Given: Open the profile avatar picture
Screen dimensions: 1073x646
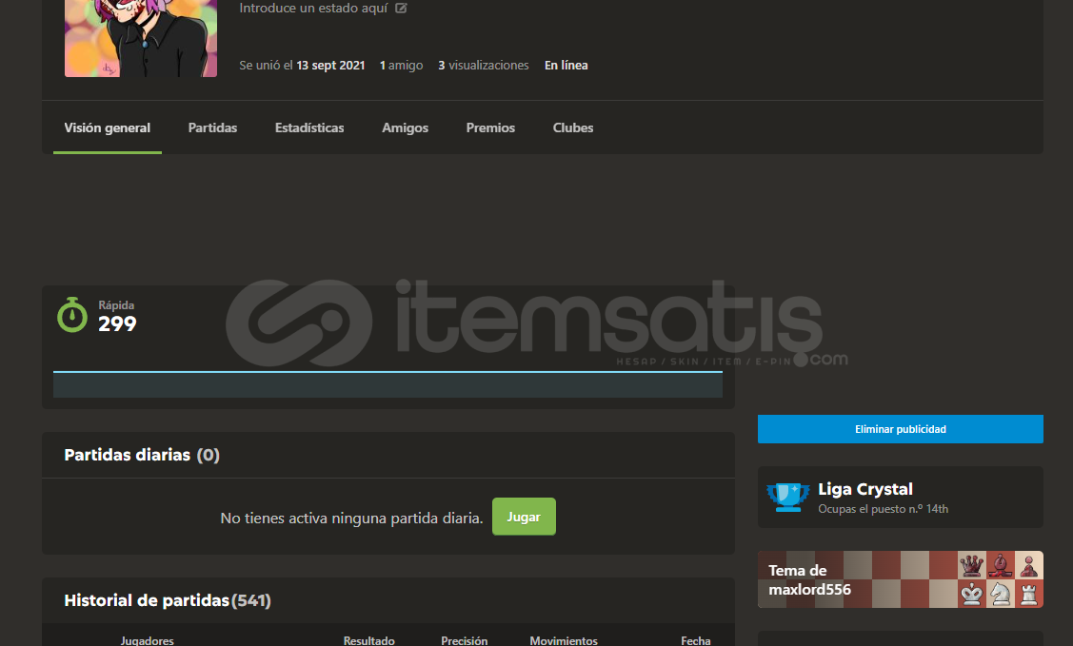Looking at the screenshot, I should 141,38.
